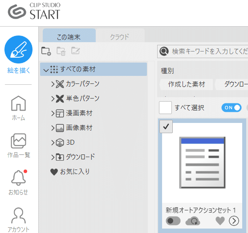Click the お気に入り heart icon

pos(54,172)
